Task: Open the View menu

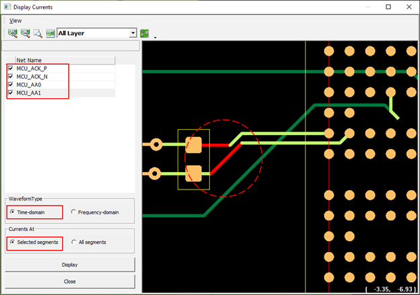Action: pyautogui.click(x=15, y=20)
